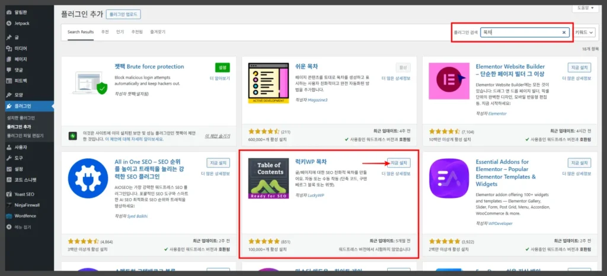The height and width of the screenshot is (276, 607).
Task: Click the 도구 wrench icon
Action: tap(9, 158)
